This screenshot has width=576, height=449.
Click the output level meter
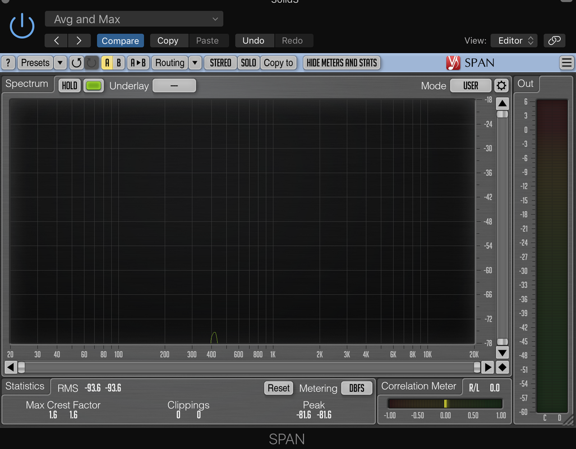click(x=552, y=256)
